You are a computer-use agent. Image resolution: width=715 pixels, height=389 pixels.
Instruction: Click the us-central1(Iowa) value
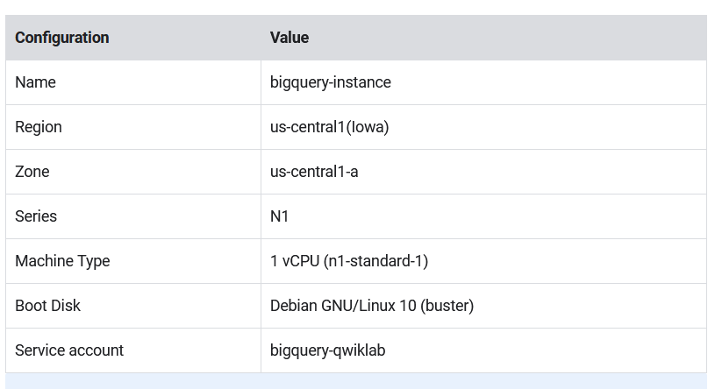[x=329, y=127]
